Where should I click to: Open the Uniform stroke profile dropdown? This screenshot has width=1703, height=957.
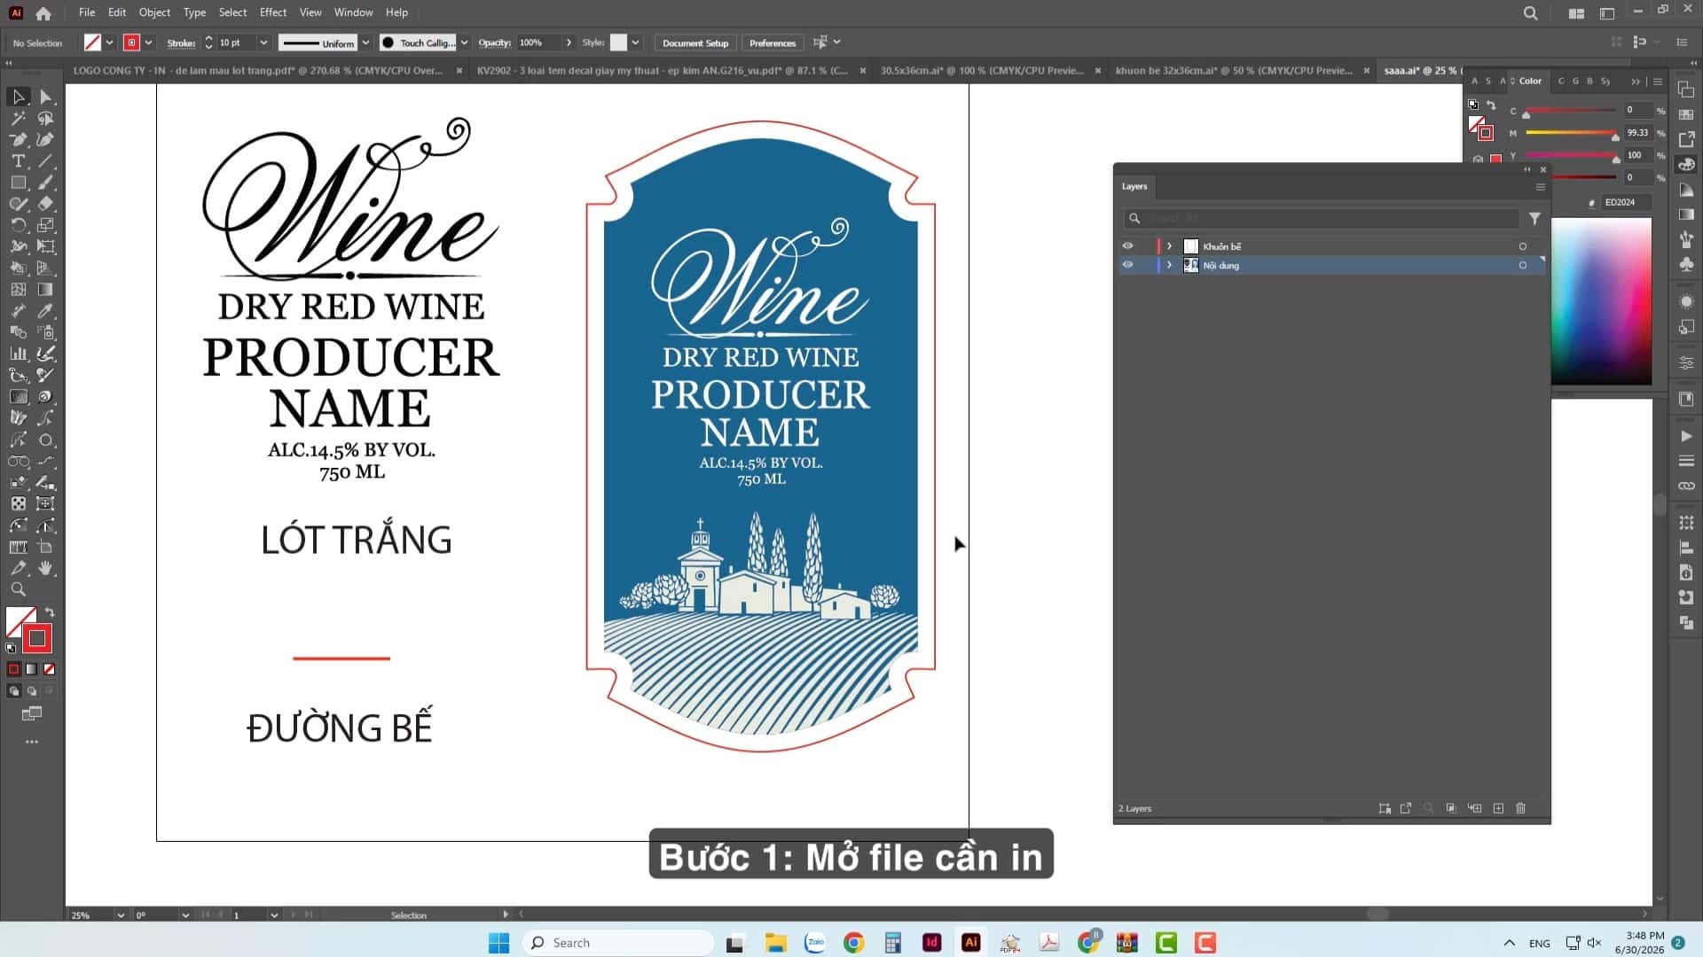point(365,43)
